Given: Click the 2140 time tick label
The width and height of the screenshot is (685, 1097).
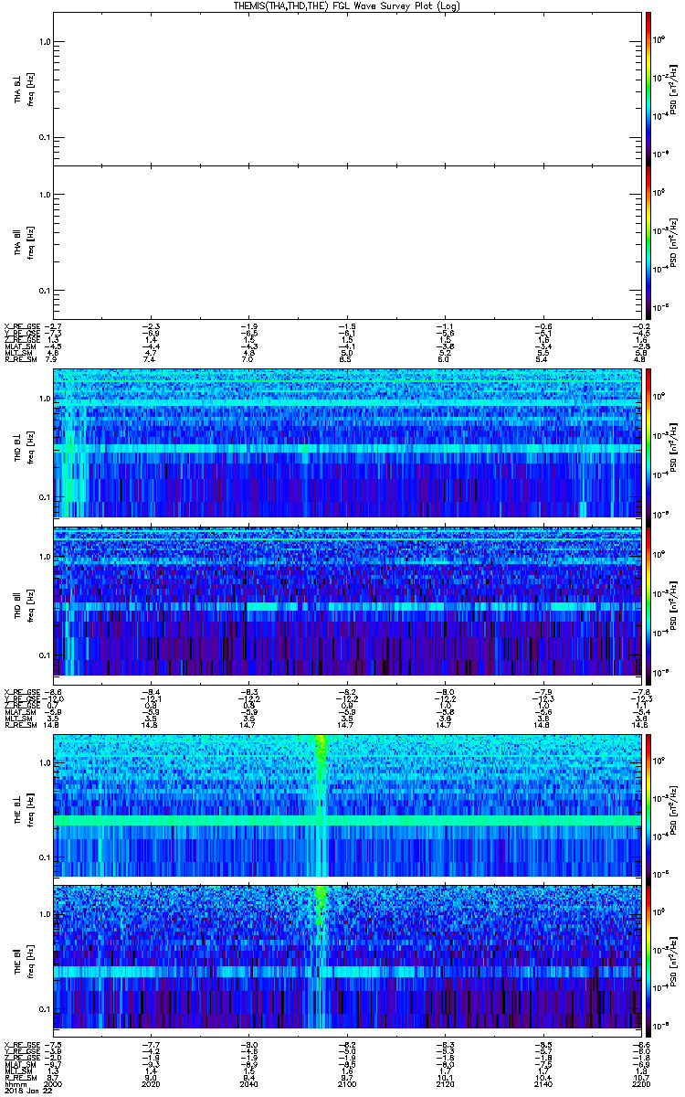Looking at the screenshot, I should [x=543, y=1082].
